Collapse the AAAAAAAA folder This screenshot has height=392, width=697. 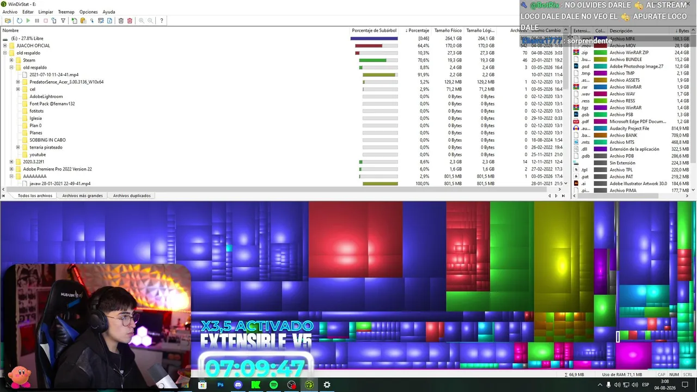coord(11,176)
